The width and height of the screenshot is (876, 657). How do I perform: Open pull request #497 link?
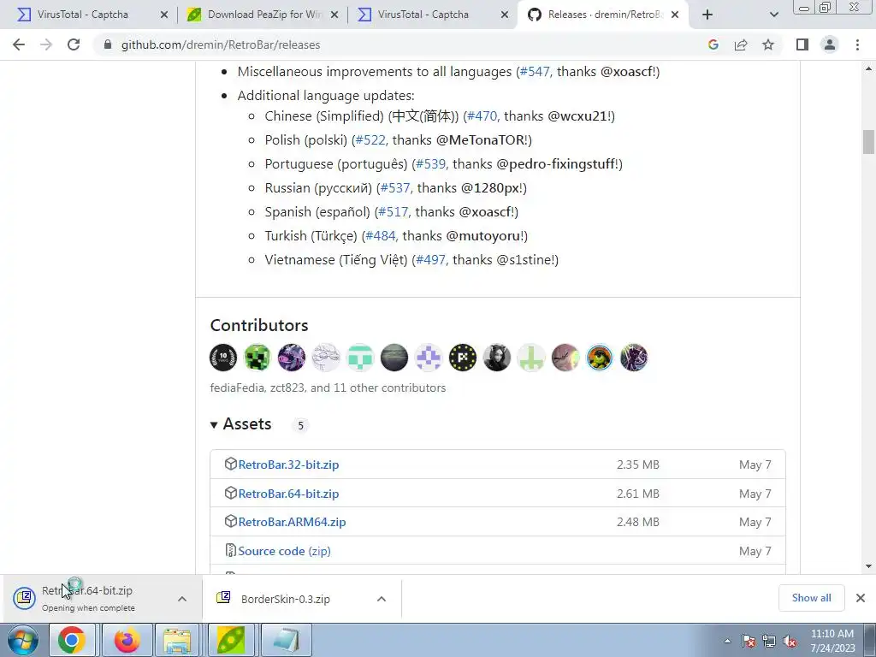pyautogui.click(x=431, y=260)
